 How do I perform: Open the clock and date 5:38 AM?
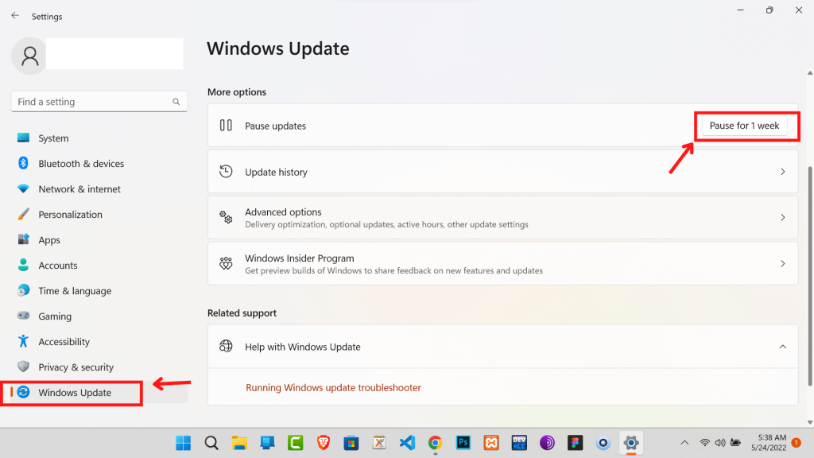(x=769, y=443)
